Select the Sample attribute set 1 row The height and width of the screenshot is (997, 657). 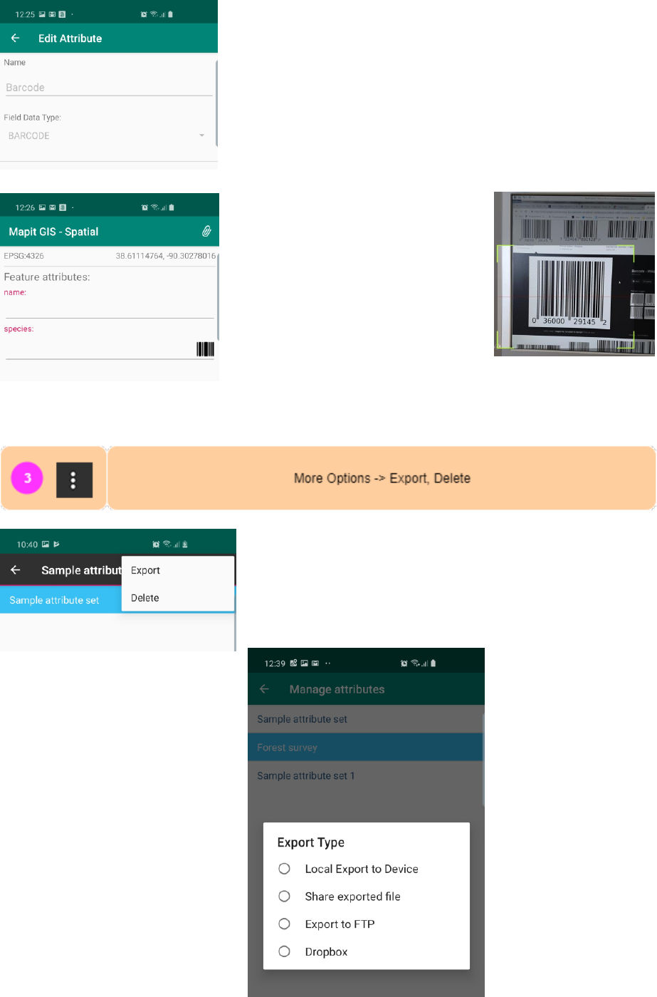click(x=365, y=775)
